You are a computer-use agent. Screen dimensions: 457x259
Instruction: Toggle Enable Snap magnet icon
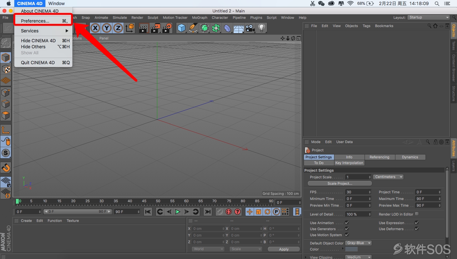click(6, 167)
